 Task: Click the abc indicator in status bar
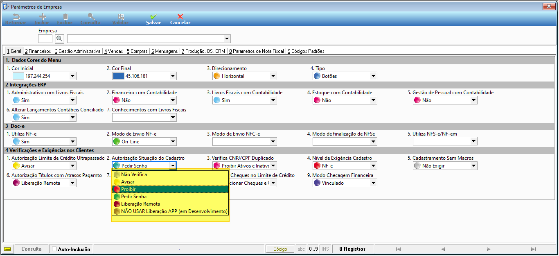(x=302, y=249)
